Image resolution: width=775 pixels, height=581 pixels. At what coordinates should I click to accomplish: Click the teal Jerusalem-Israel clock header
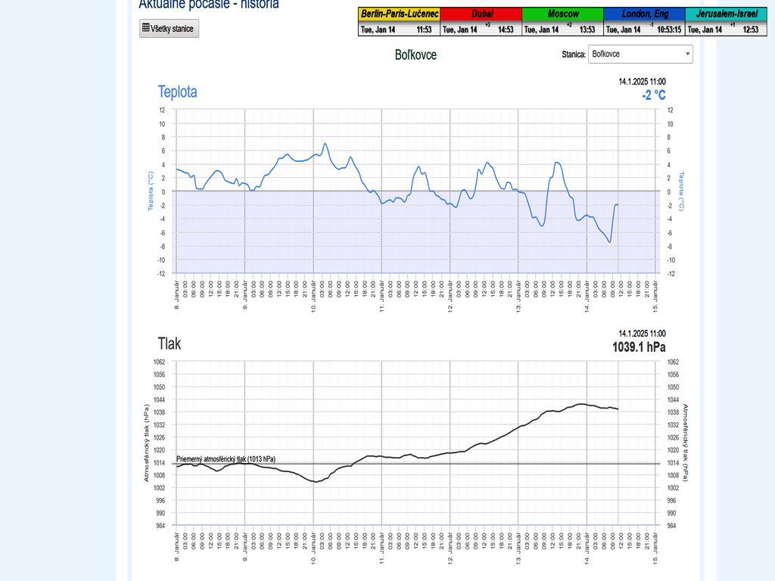(x=727, y=14)
